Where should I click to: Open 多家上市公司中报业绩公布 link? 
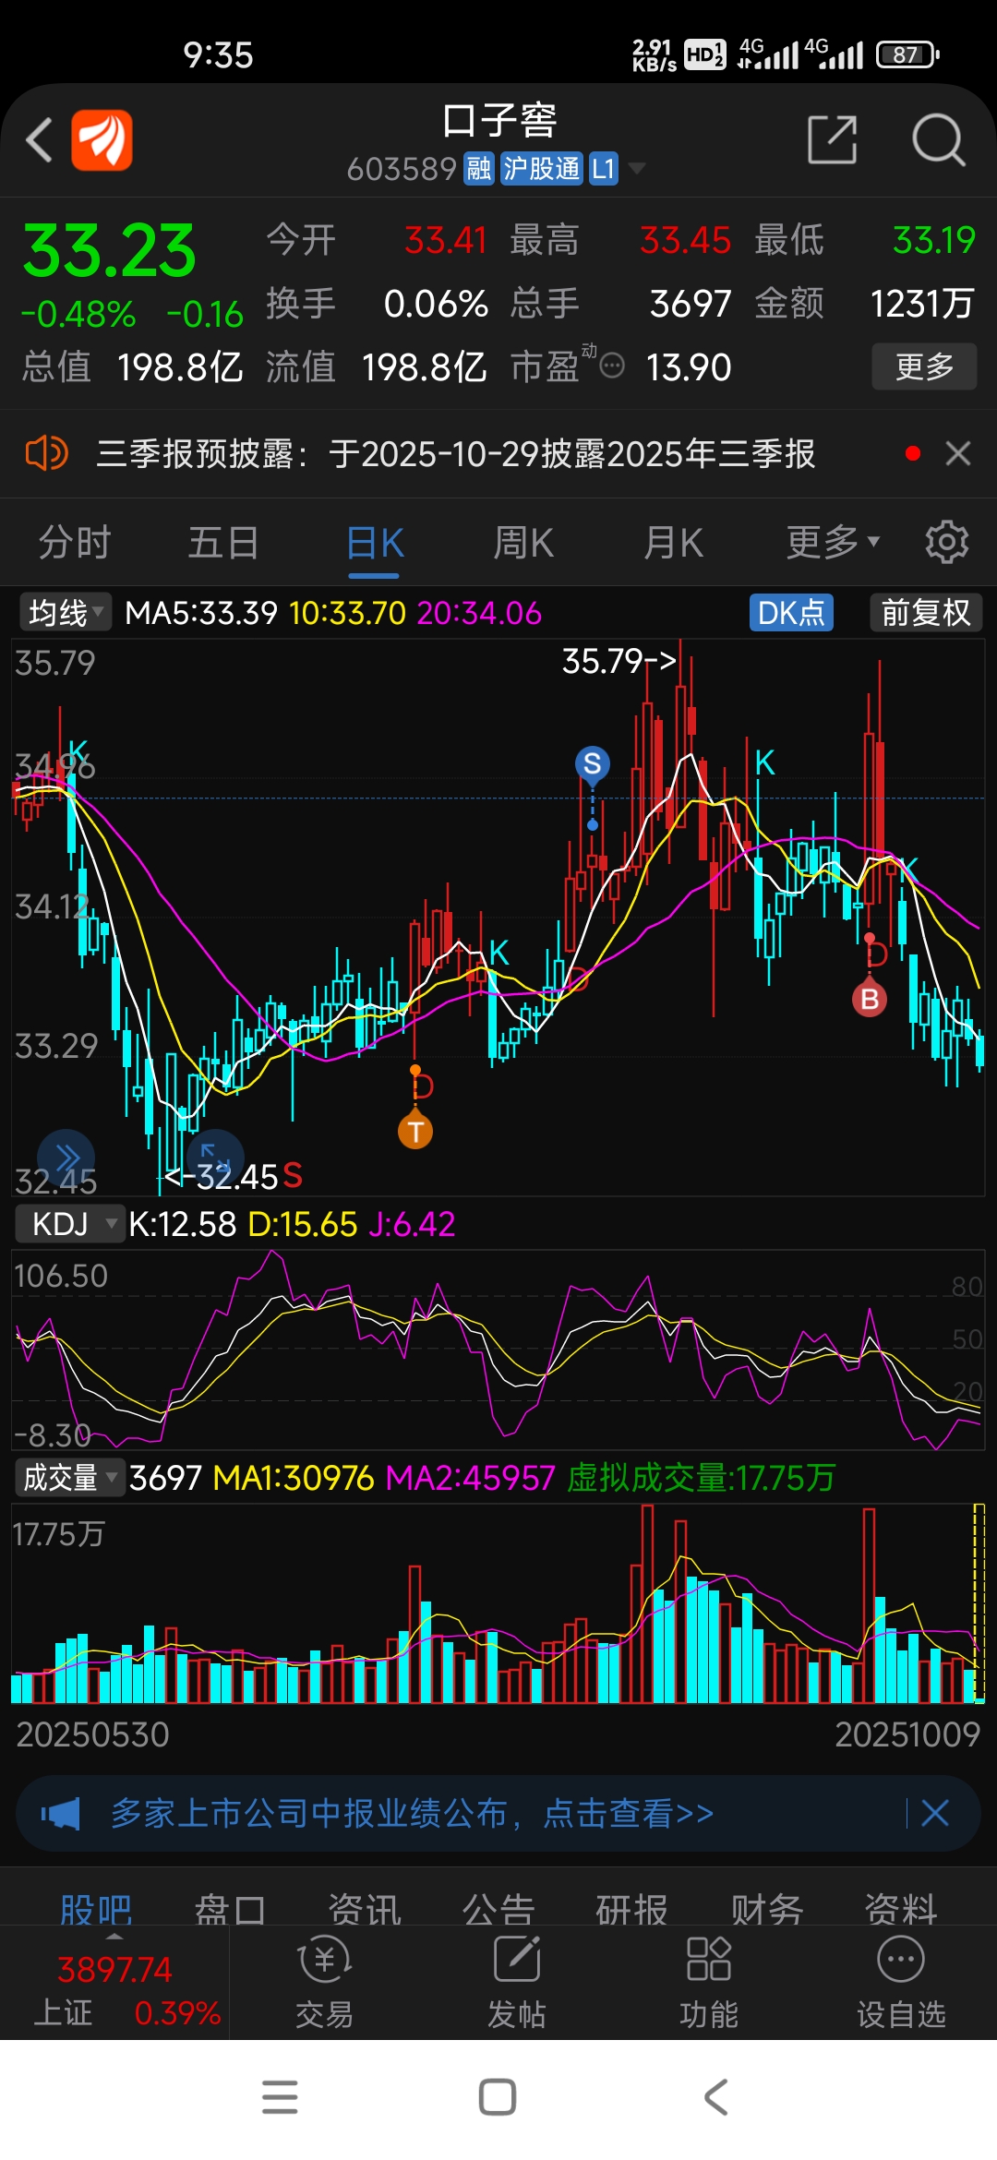(412, 1814)
